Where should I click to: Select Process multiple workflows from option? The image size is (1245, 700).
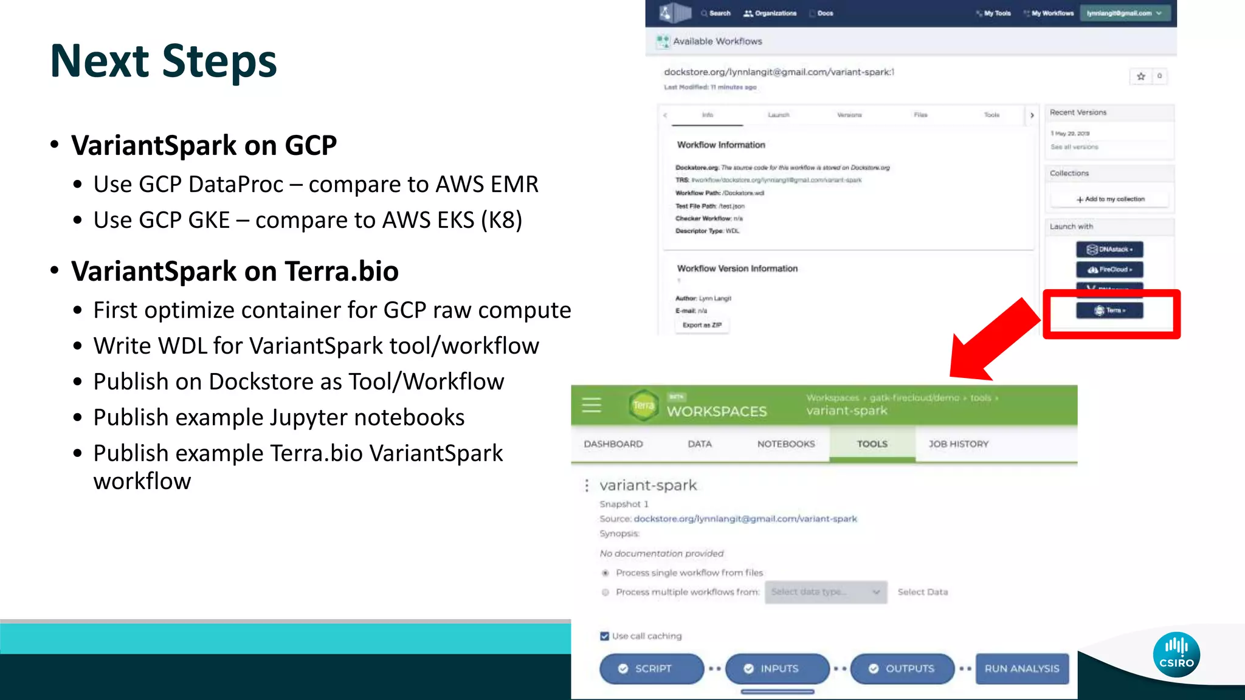[x=605, y=592]
